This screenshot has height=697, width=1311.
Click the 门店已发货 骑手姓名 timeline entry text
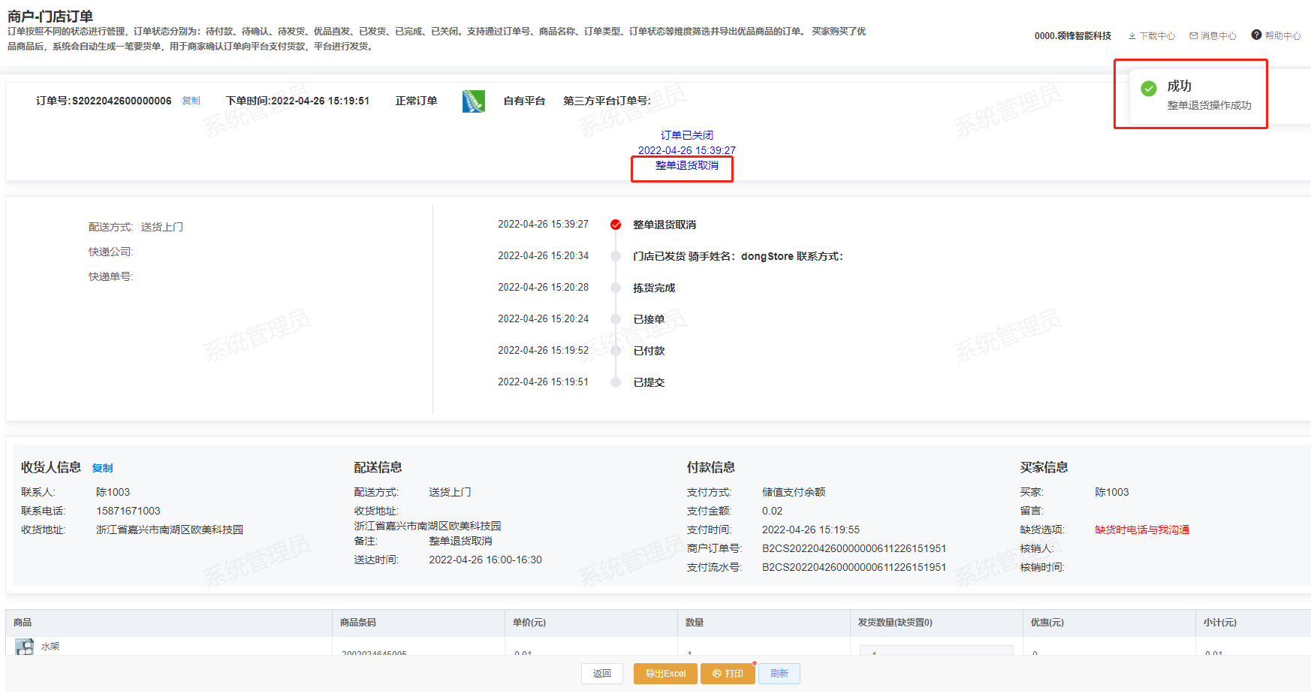(x=738, y=256)
